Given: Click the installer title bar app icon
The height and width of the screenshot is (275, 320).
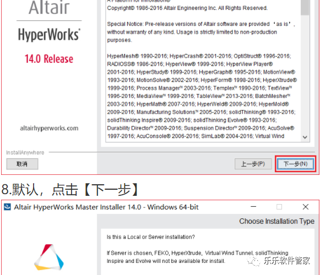Looking at the screenshot, I should pos(7,207).
